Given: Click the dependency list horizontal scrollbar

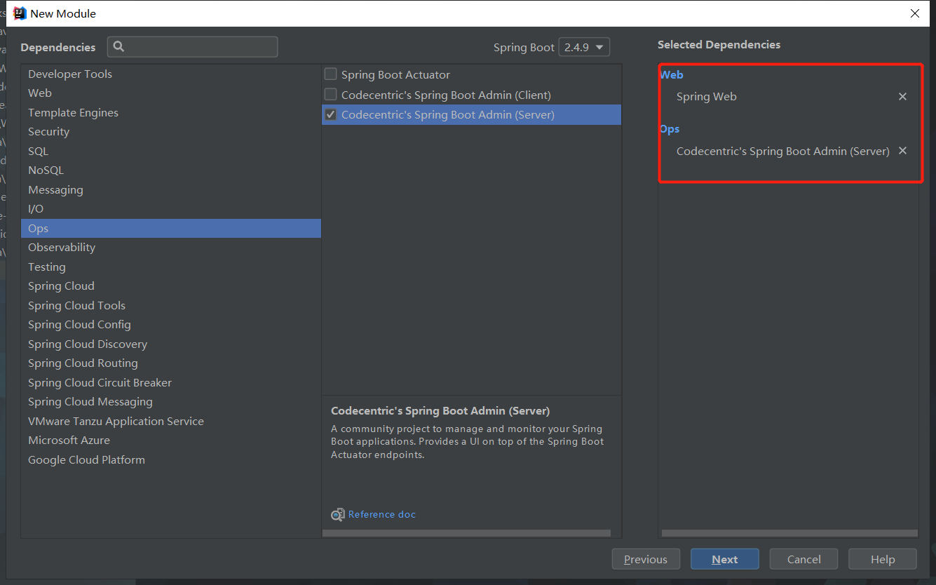Looking at the screenshot, I should tap(466, 533).
